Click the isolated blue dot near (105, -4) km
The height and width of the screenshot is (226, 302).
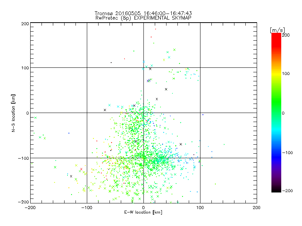point(203,115)
